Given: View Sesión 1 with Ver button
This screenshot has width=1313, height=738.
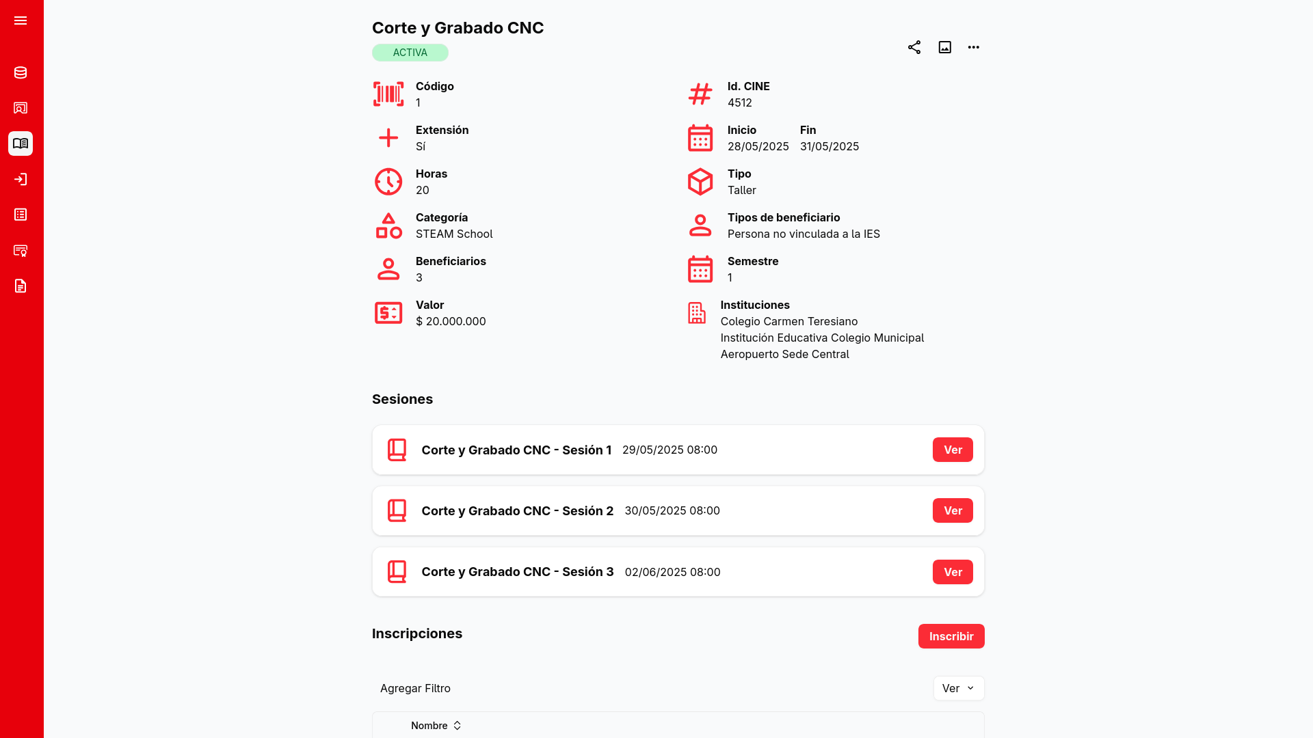Looking at the screenshot, I should point(953,450).
